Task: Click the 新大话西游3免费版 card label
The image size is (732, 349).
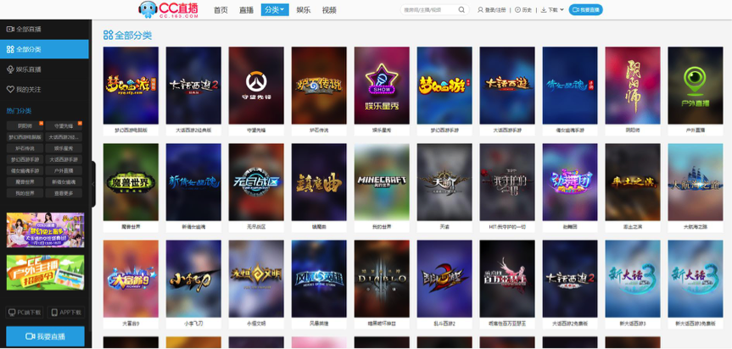Action: tap(696, 324)
